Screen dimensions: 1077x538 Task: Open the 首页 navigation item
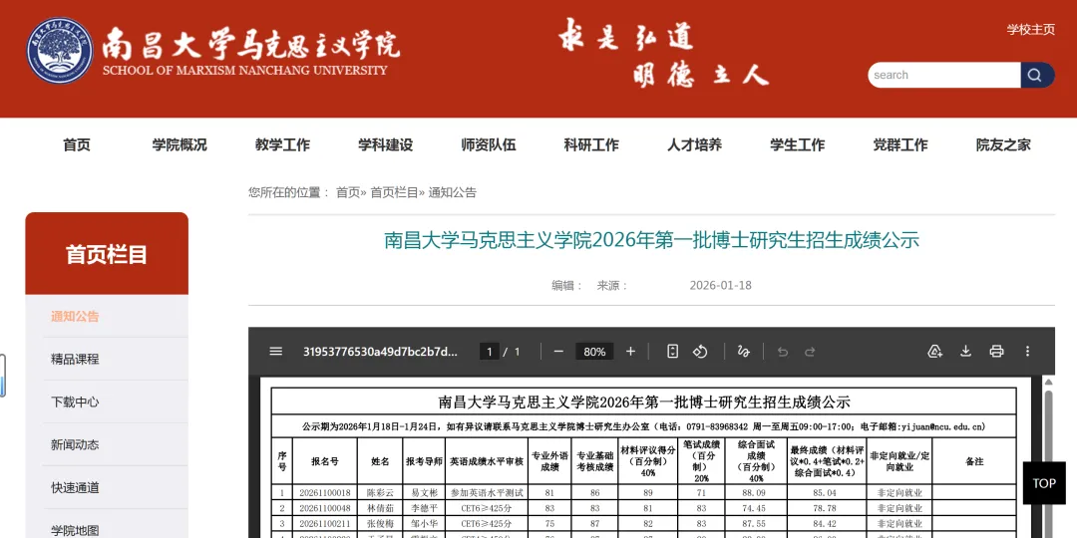76,144
